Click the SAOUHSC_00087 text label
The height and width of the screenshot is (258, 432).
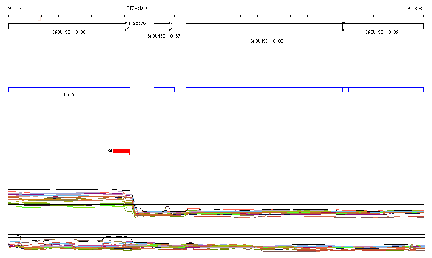[164, 36]
